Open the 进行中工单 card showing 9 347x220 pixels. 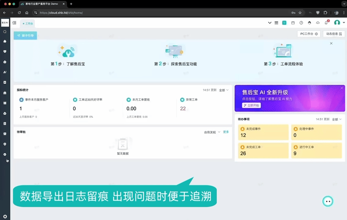pos(316,150)
